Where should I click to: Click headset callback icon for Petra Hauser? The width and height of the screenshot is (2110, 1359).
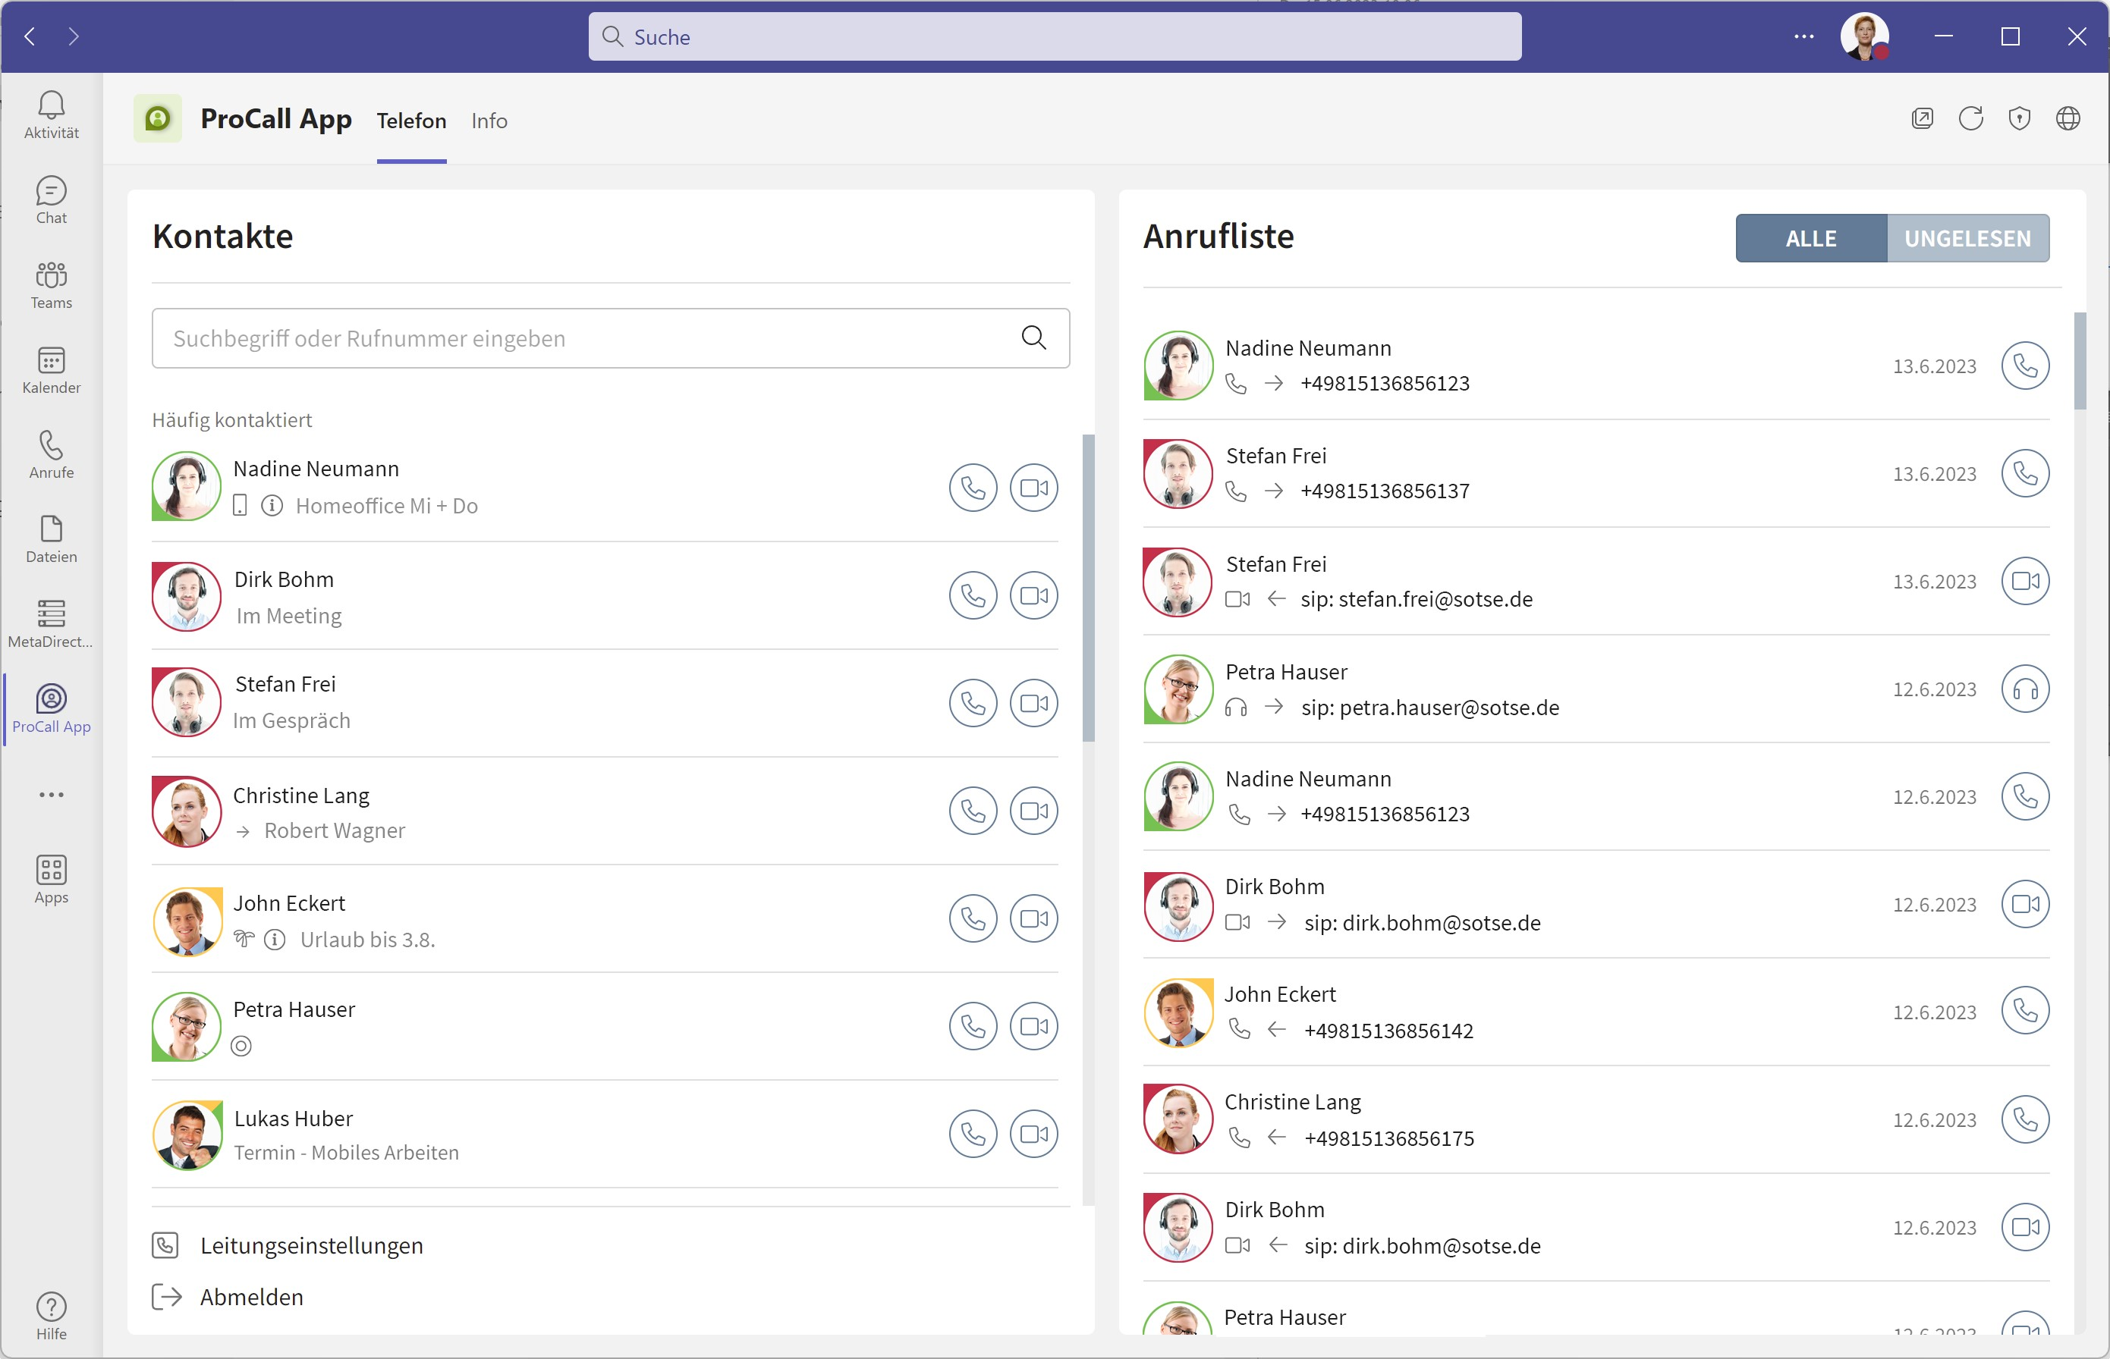[x=2024, y=689]
